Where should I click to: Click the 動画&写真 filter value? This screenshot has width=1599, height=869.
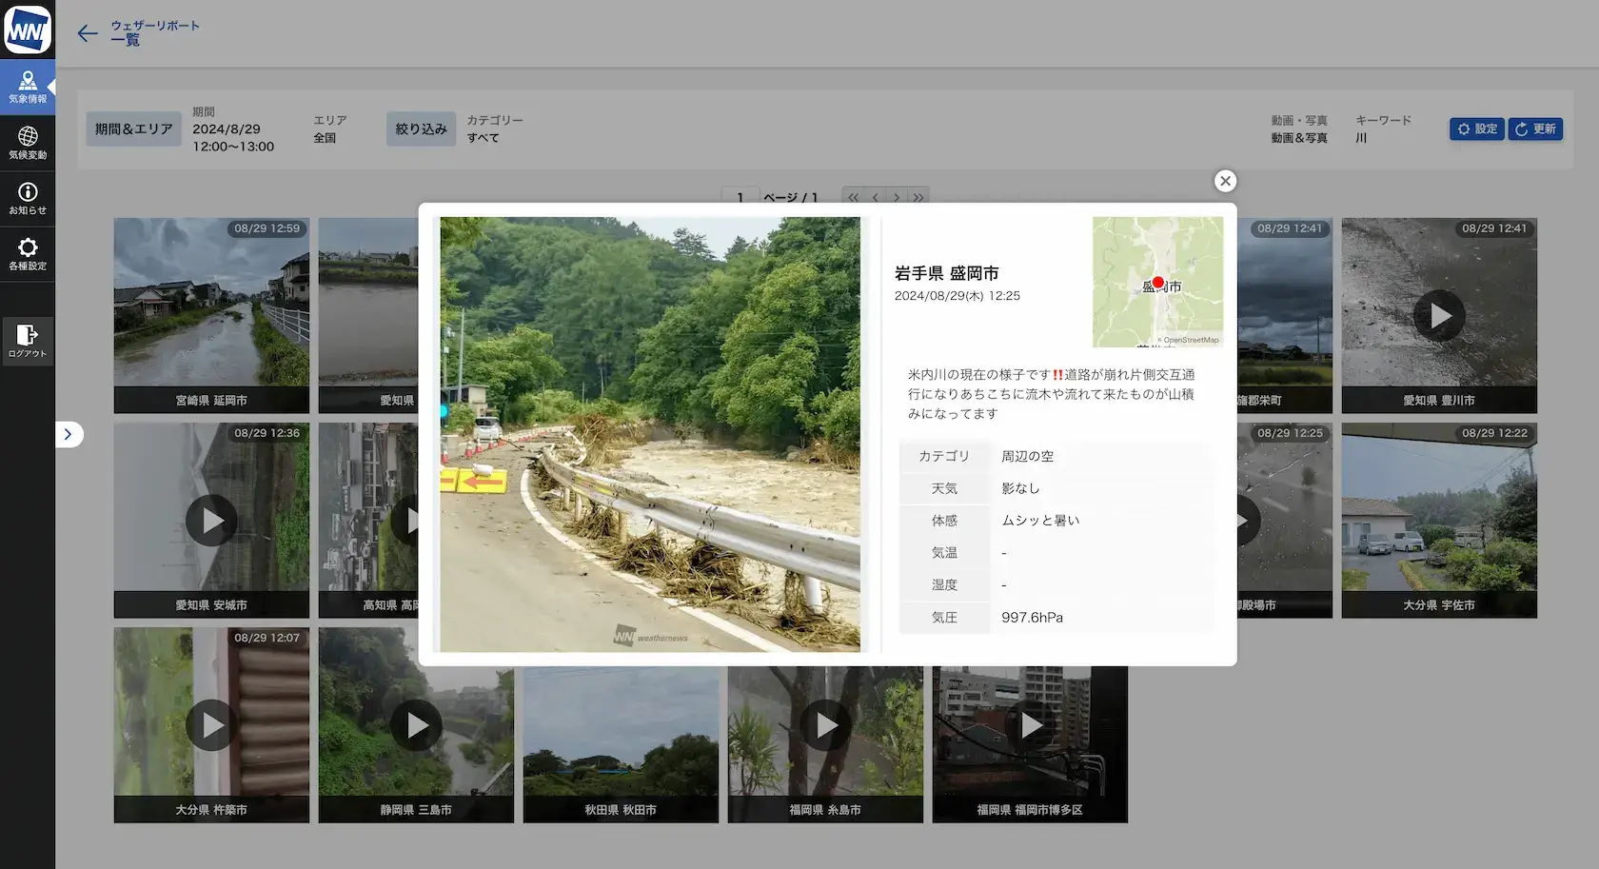tap(1298, 138)
